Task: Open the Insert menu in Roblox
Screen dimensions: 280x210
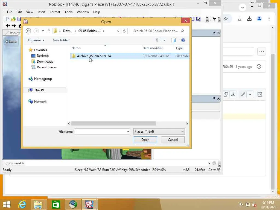Action: 41,12
